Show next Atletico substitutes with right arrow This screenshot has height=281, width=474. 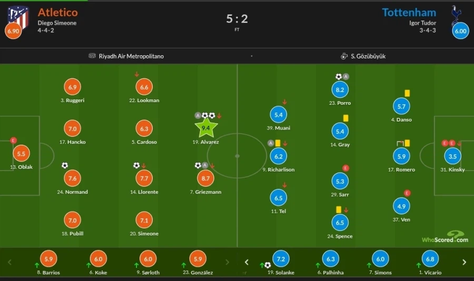click(228, 262)
